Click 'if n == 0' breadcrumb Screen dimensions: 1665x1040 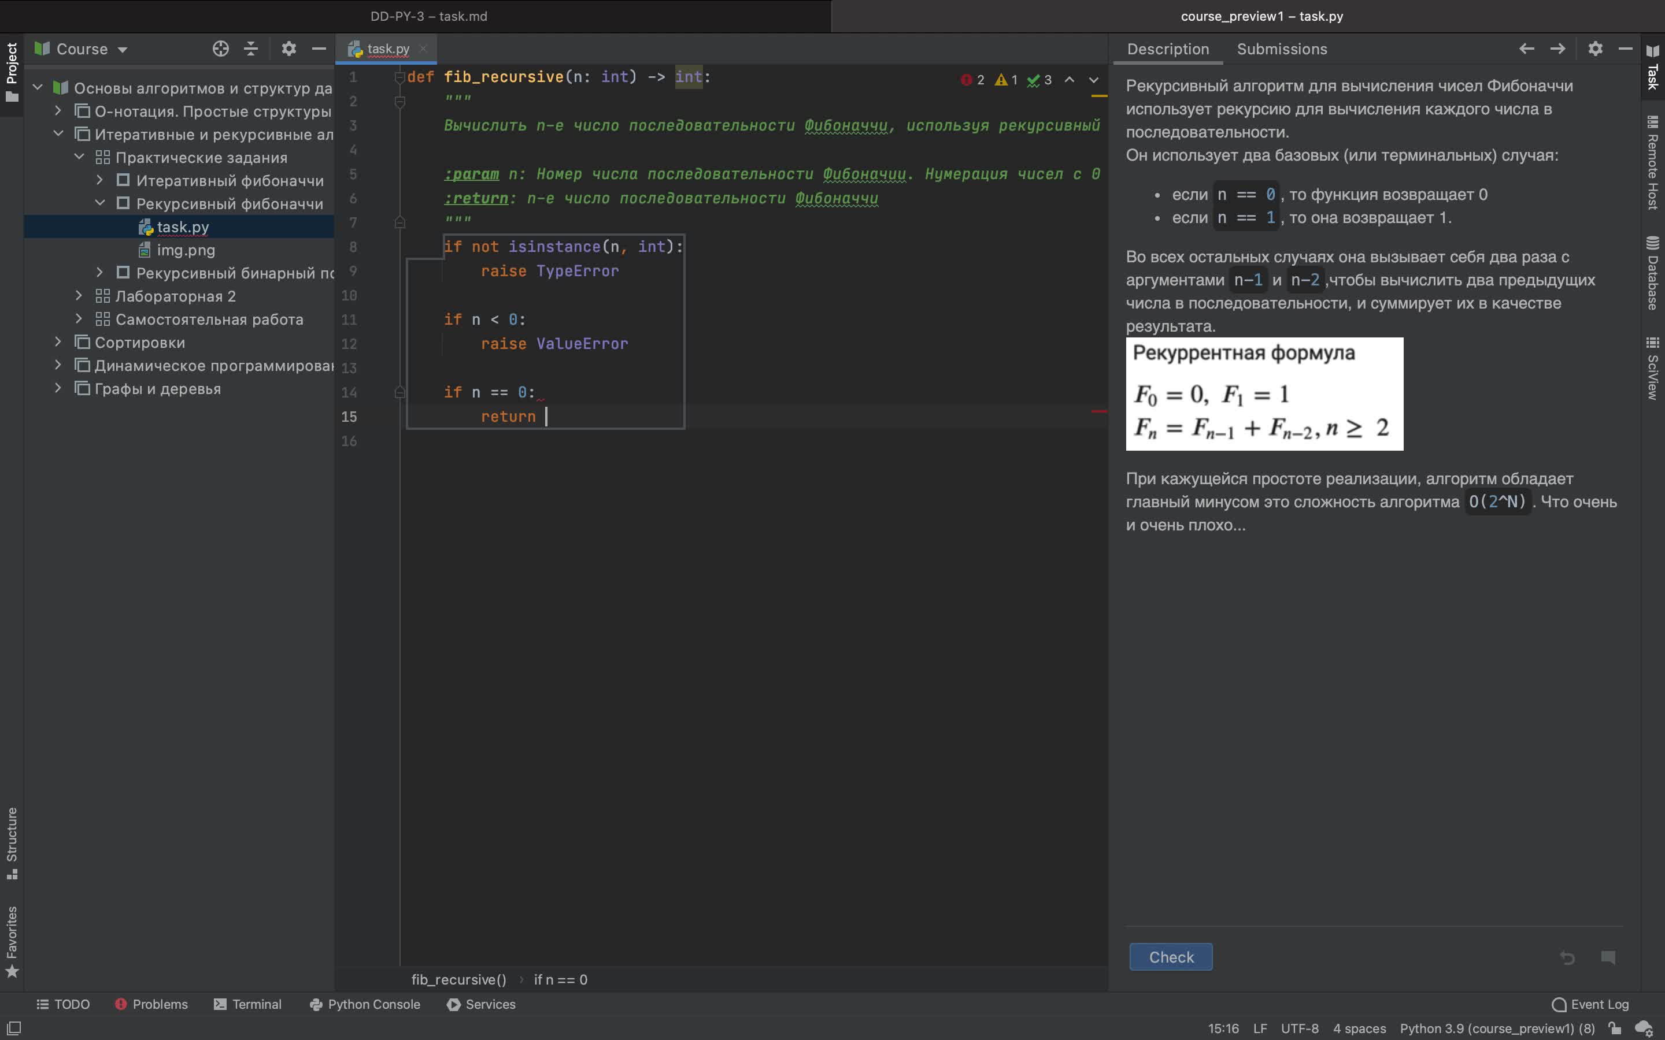point(560,979)
